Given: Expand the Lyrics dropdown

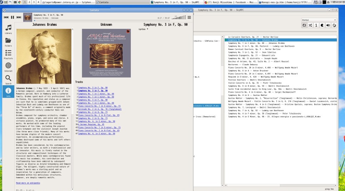Looking at the screenshot, I should (x=143, y=29).
